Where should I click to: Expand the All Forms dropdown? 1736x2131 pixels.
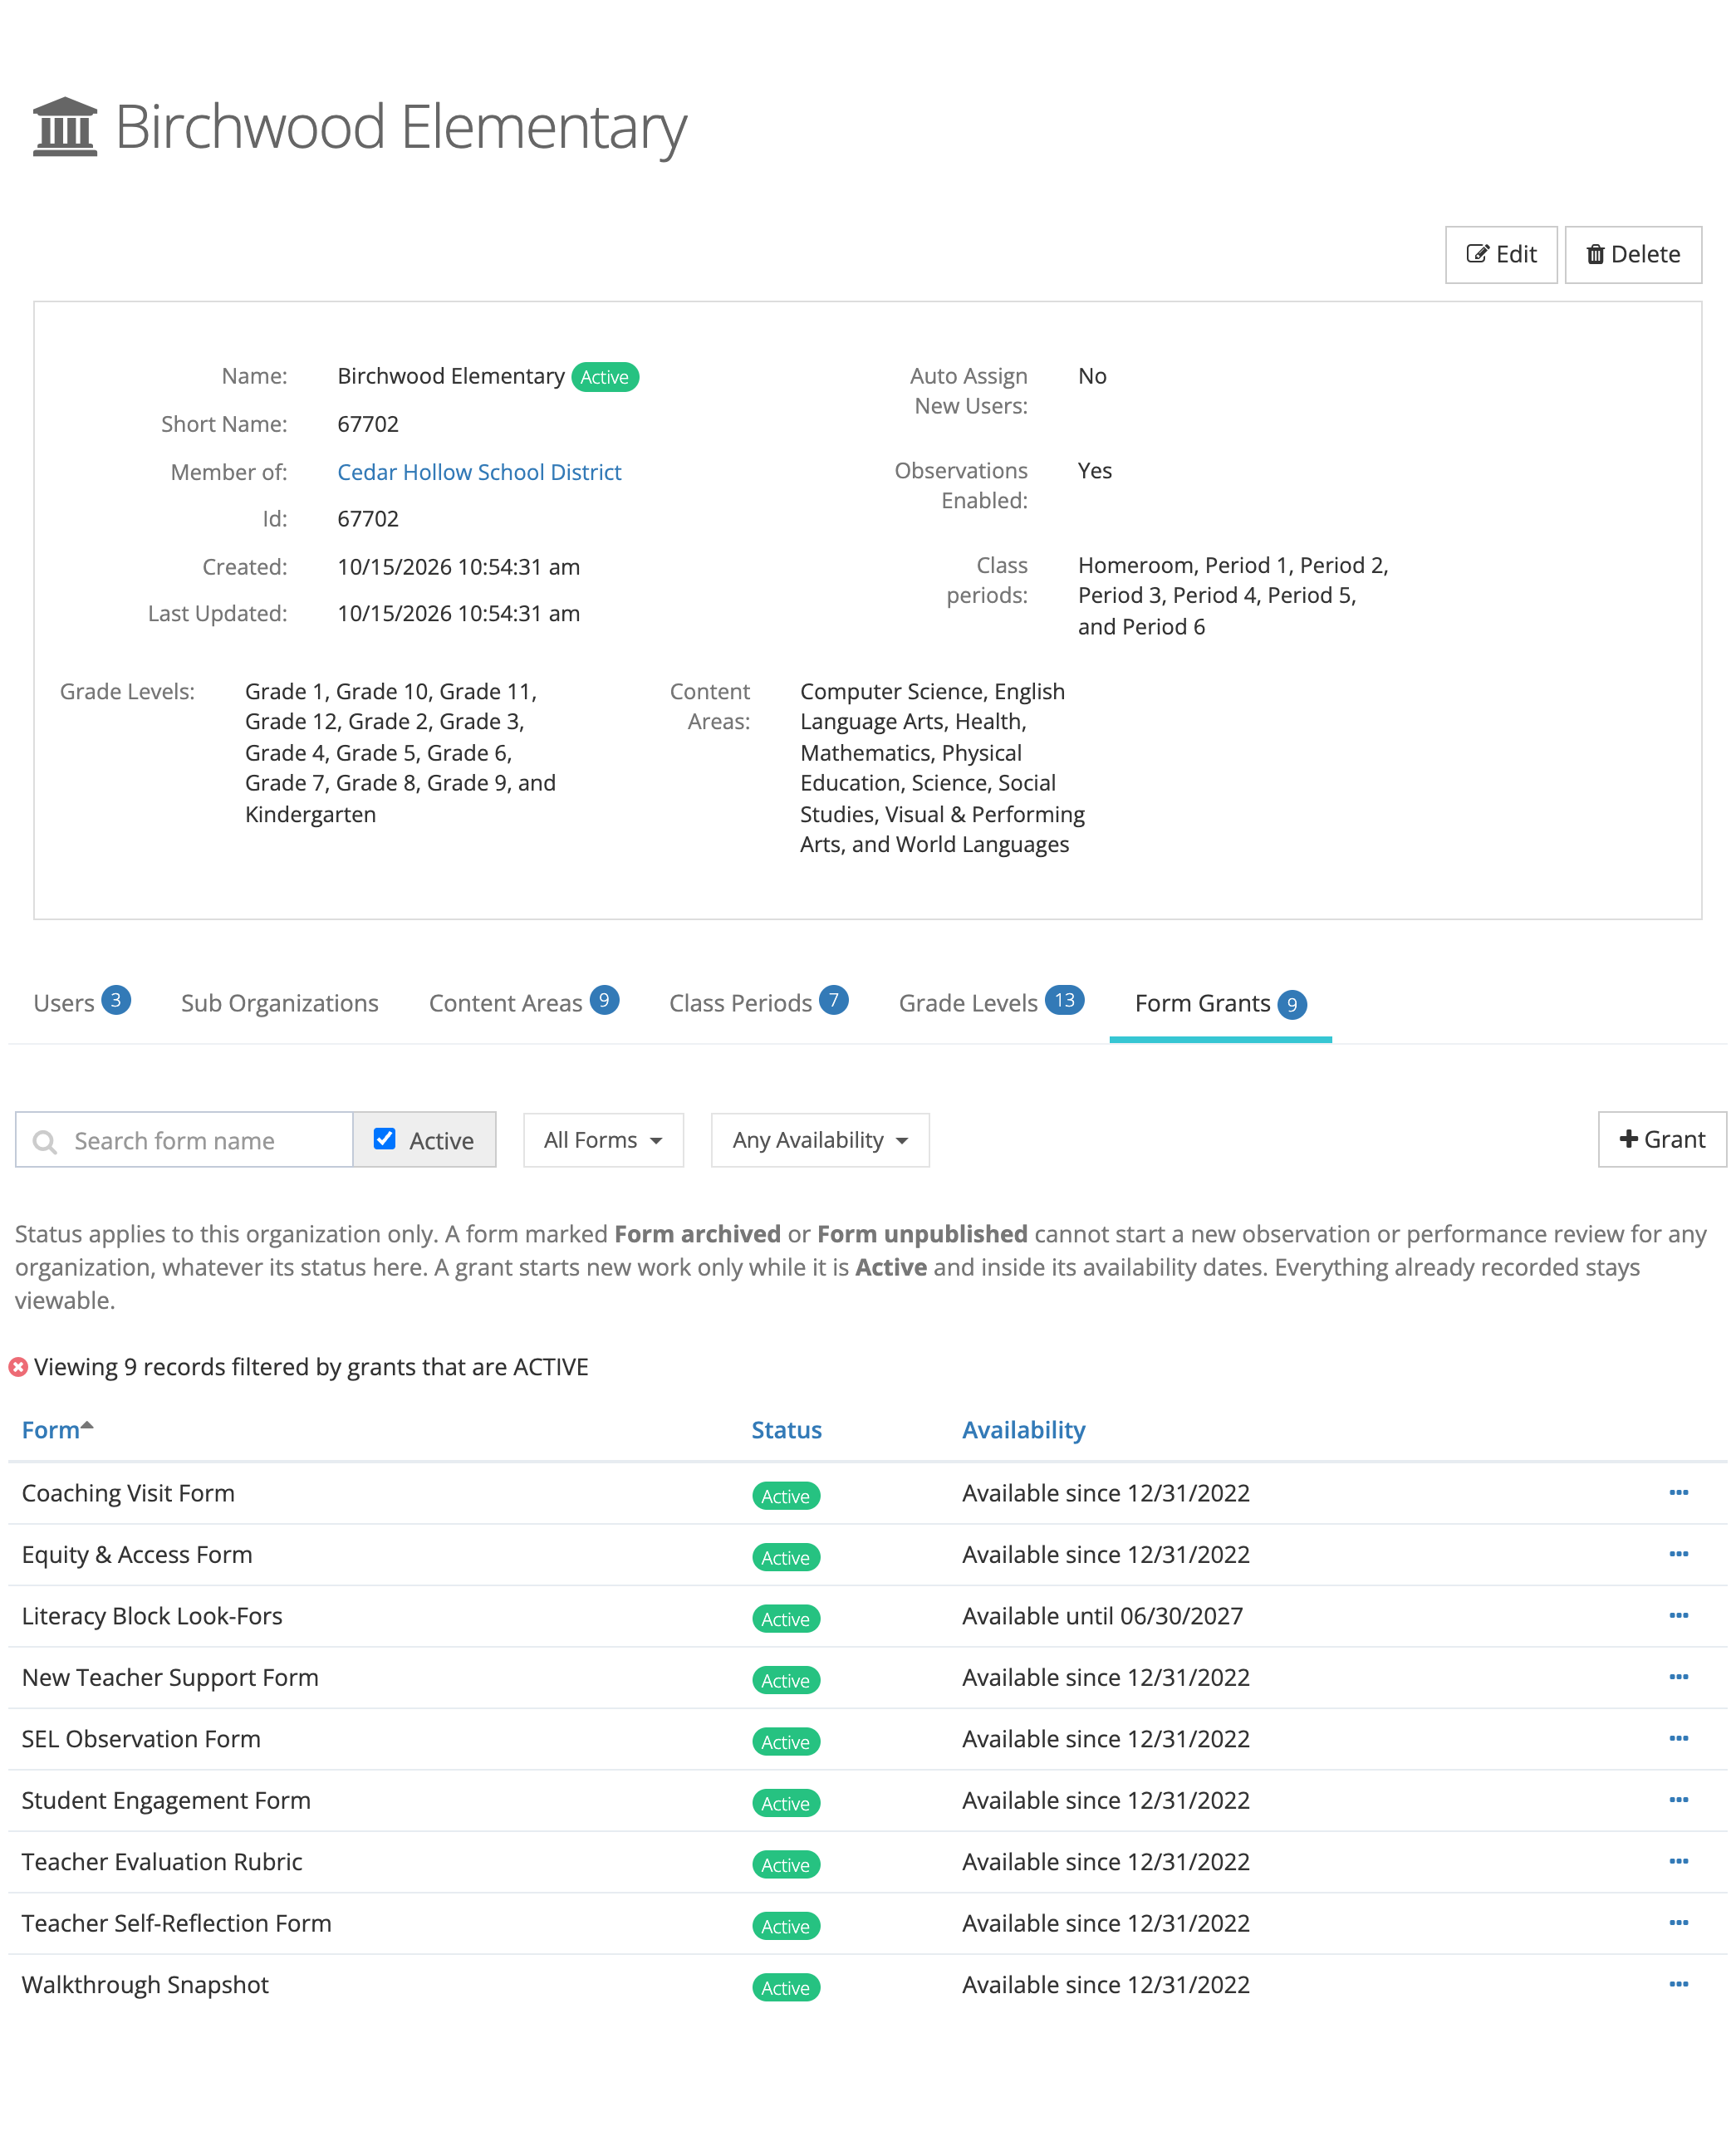coord(603,1140)
